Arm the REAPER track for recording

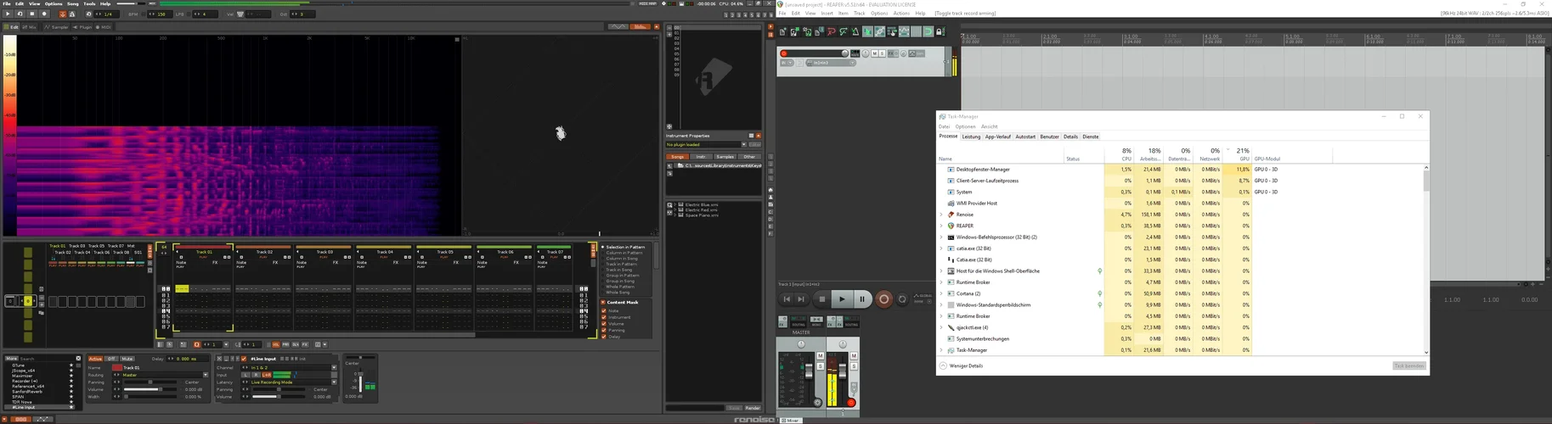coord(784,53)
